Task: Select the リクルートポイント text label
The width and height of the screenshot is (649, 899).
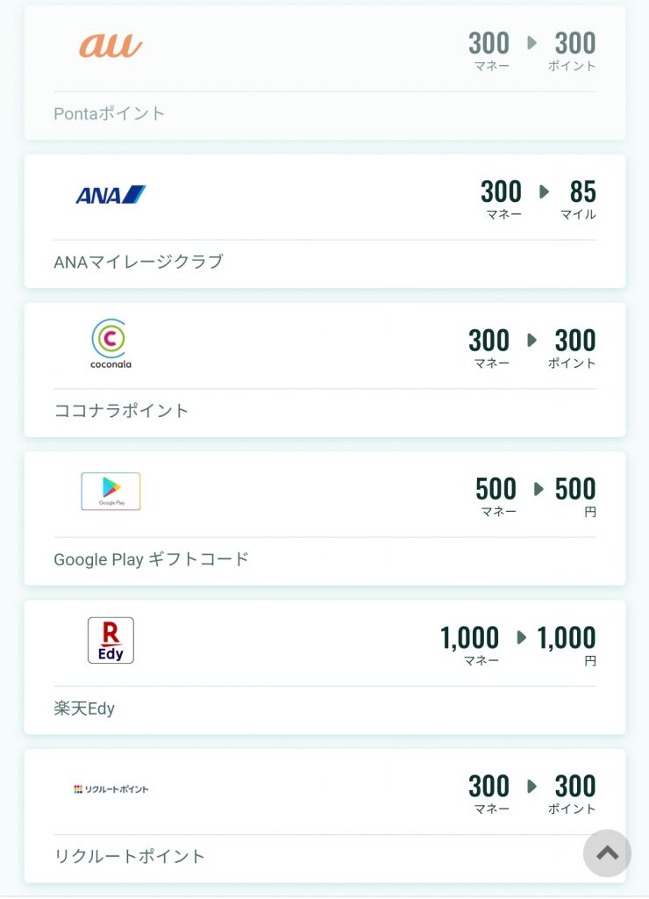Action: point(129,856)
